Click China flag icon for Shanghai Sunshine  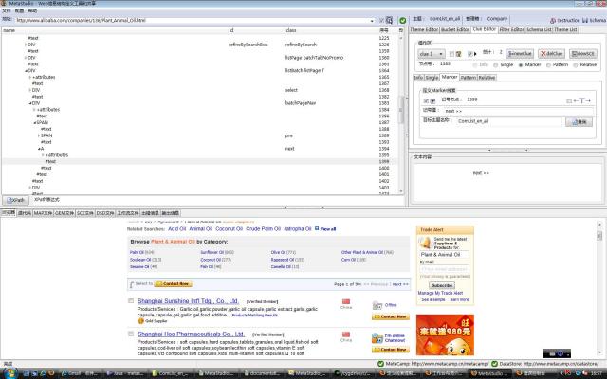346,301
